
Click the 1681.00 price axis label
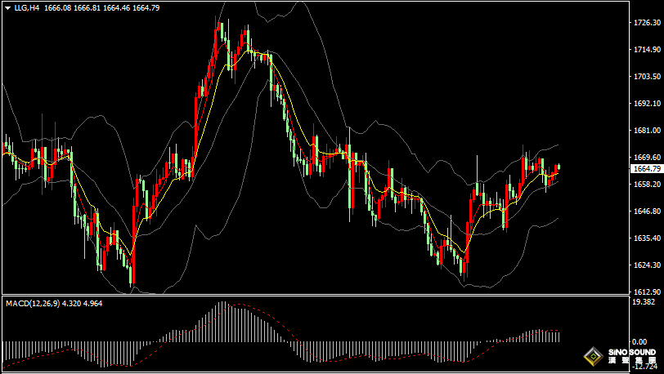point(647,131)
